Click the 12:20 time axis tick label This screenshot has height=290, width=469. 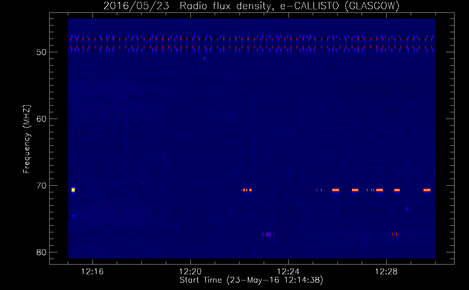pyautogui.click(x=190, y=271)
